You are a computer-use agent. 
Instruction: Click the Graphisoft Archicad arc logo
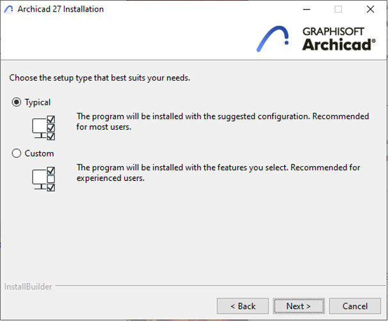273,38
